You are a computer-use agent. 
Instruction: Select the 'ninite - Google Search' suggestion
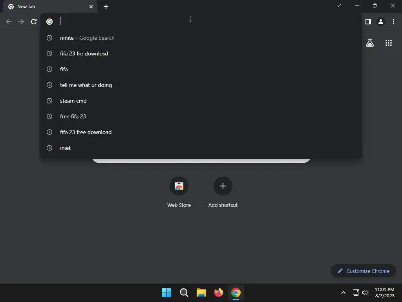(x=201, y=38)
